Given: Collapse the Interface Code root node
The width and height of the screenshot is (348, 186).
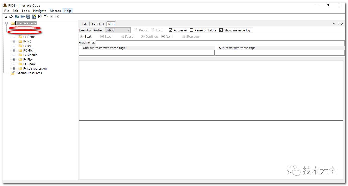Looking at the screenshot, I should (6, 23).
